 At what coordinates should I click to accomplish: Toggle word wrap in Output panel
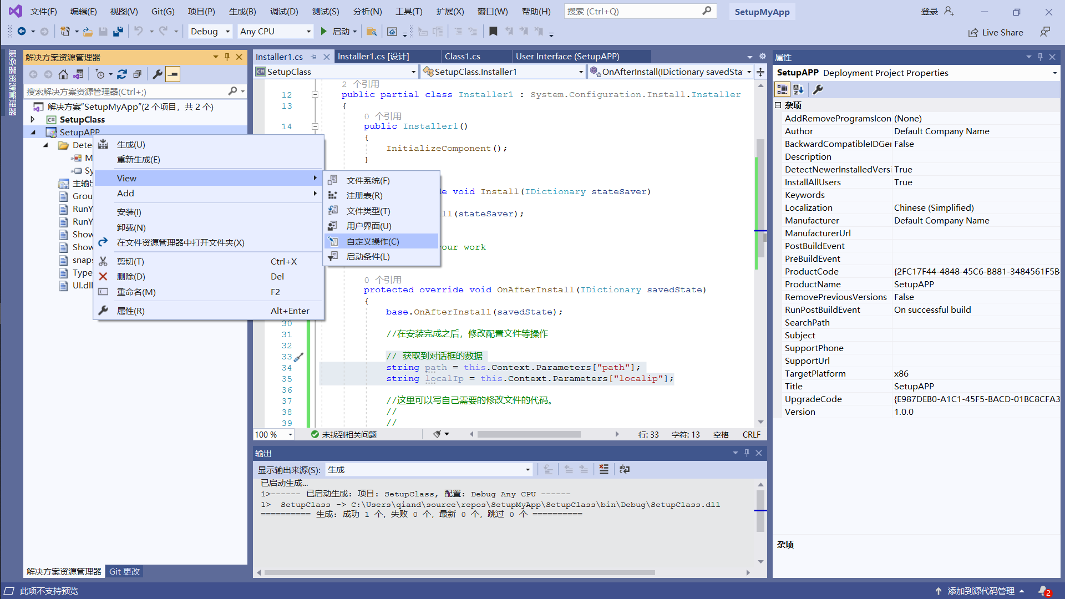click(x=625, y=470)
